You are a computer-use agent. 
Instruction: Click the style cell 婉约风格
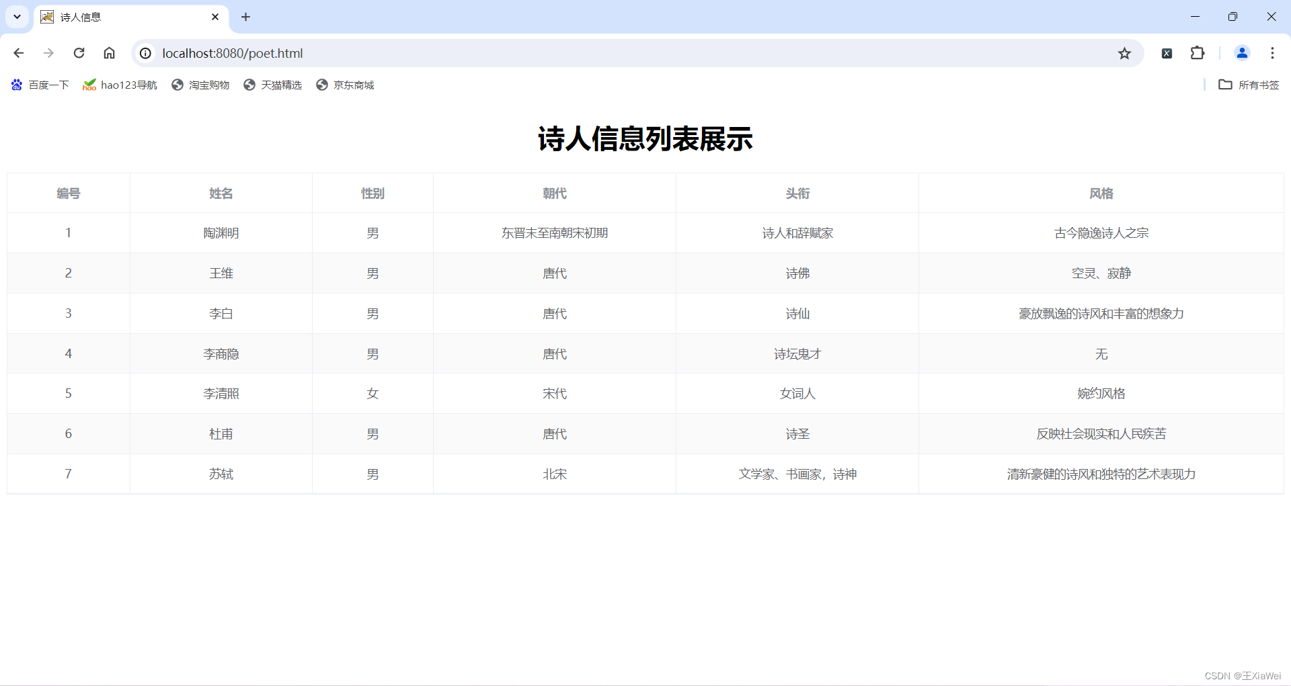click(1101, 394)
